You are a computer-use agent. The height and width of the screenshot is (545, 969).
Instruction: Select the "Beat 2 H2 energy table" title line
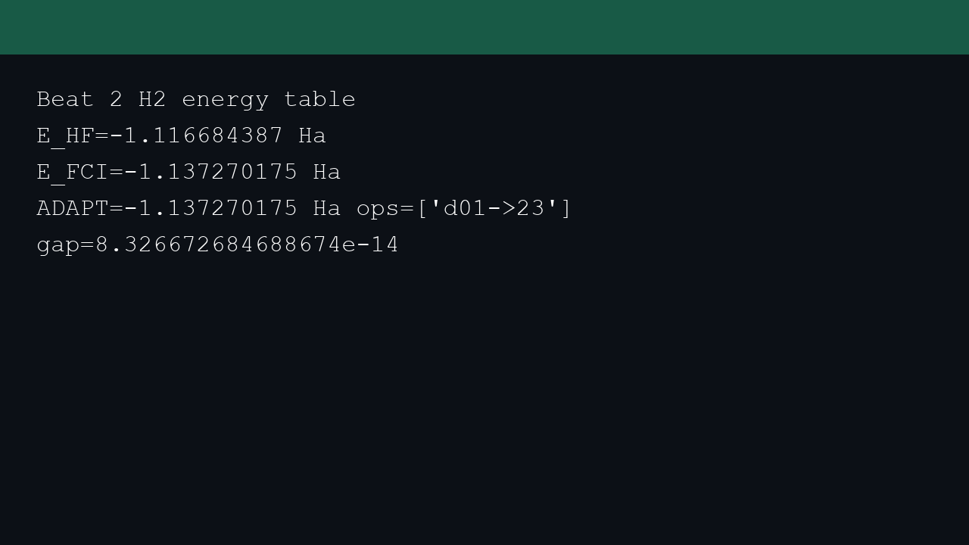[x=196, y=99]
